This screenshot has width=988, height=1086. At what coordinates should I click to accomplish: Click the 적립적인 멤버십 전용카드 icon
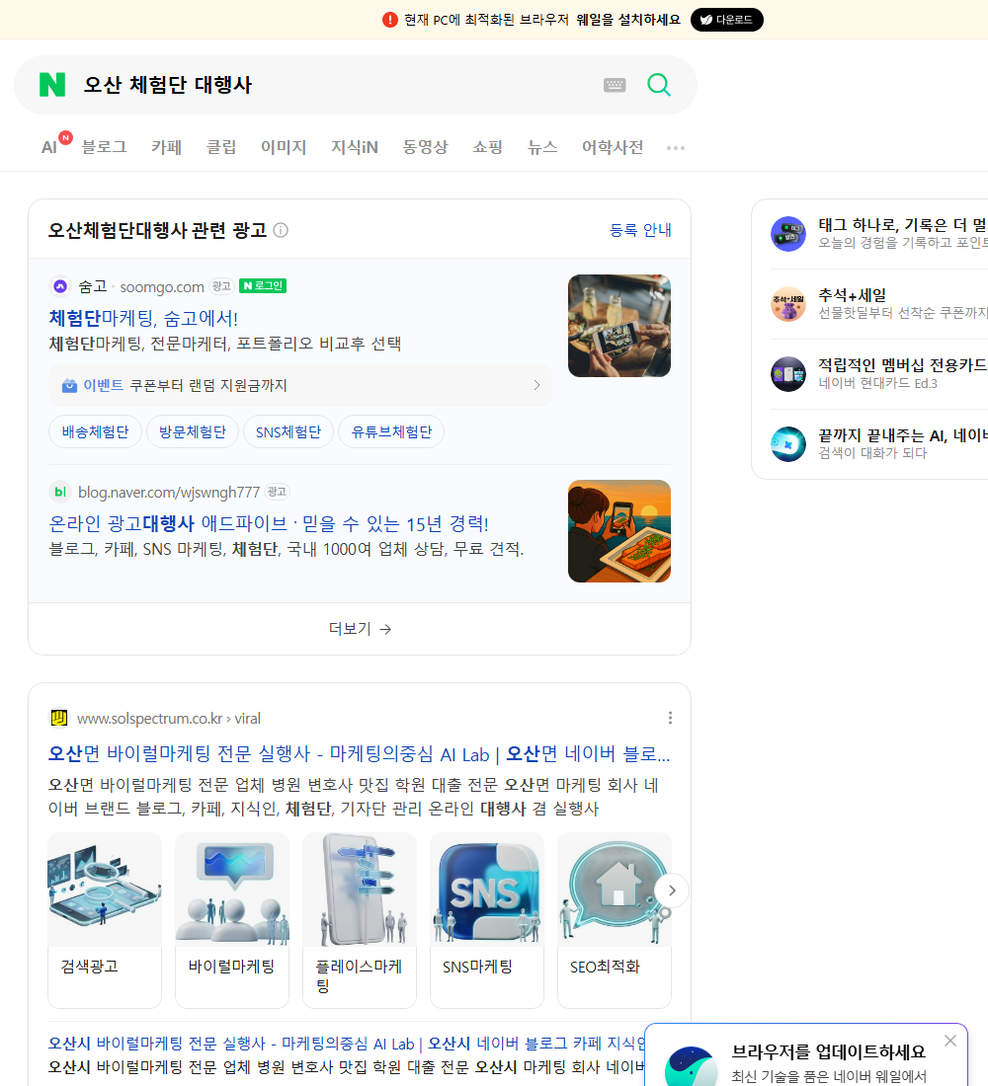coord(788,374)
